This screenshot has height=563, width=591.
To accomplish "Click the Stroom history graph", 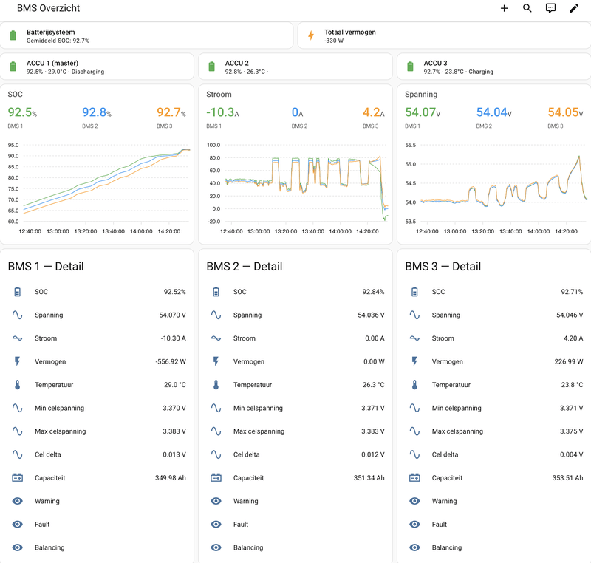I will tap(297, 187).
